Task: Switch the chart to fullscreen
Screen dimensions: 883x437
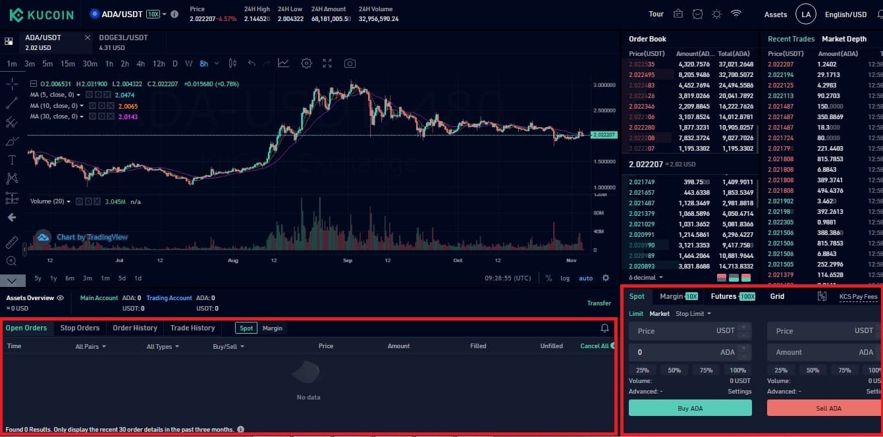Action: pyautogui.click(x=327, y=63)
